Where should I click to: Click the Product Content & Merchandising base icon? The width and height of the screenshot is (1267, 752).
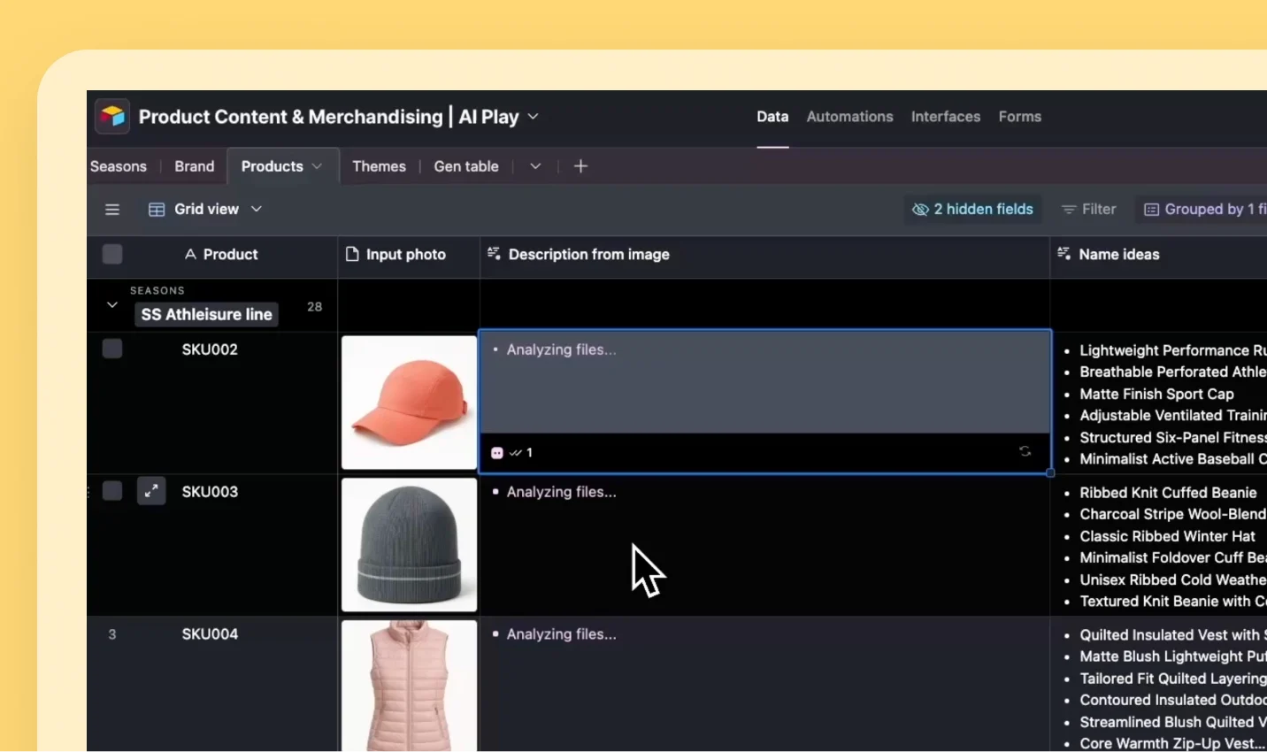(111, 116)
